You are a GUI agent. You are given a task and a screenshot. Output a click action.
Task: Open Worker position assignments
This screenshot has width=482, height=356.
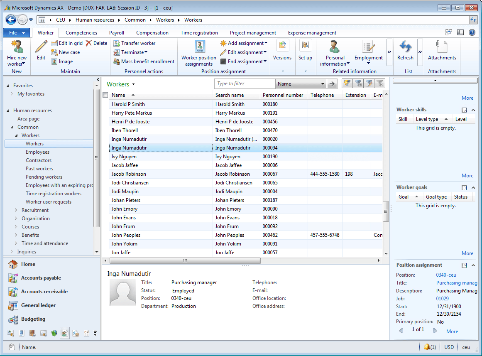click(199, 53)
